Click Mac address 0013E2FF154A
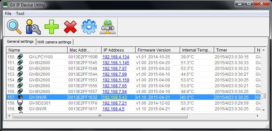 pos(83,74)
